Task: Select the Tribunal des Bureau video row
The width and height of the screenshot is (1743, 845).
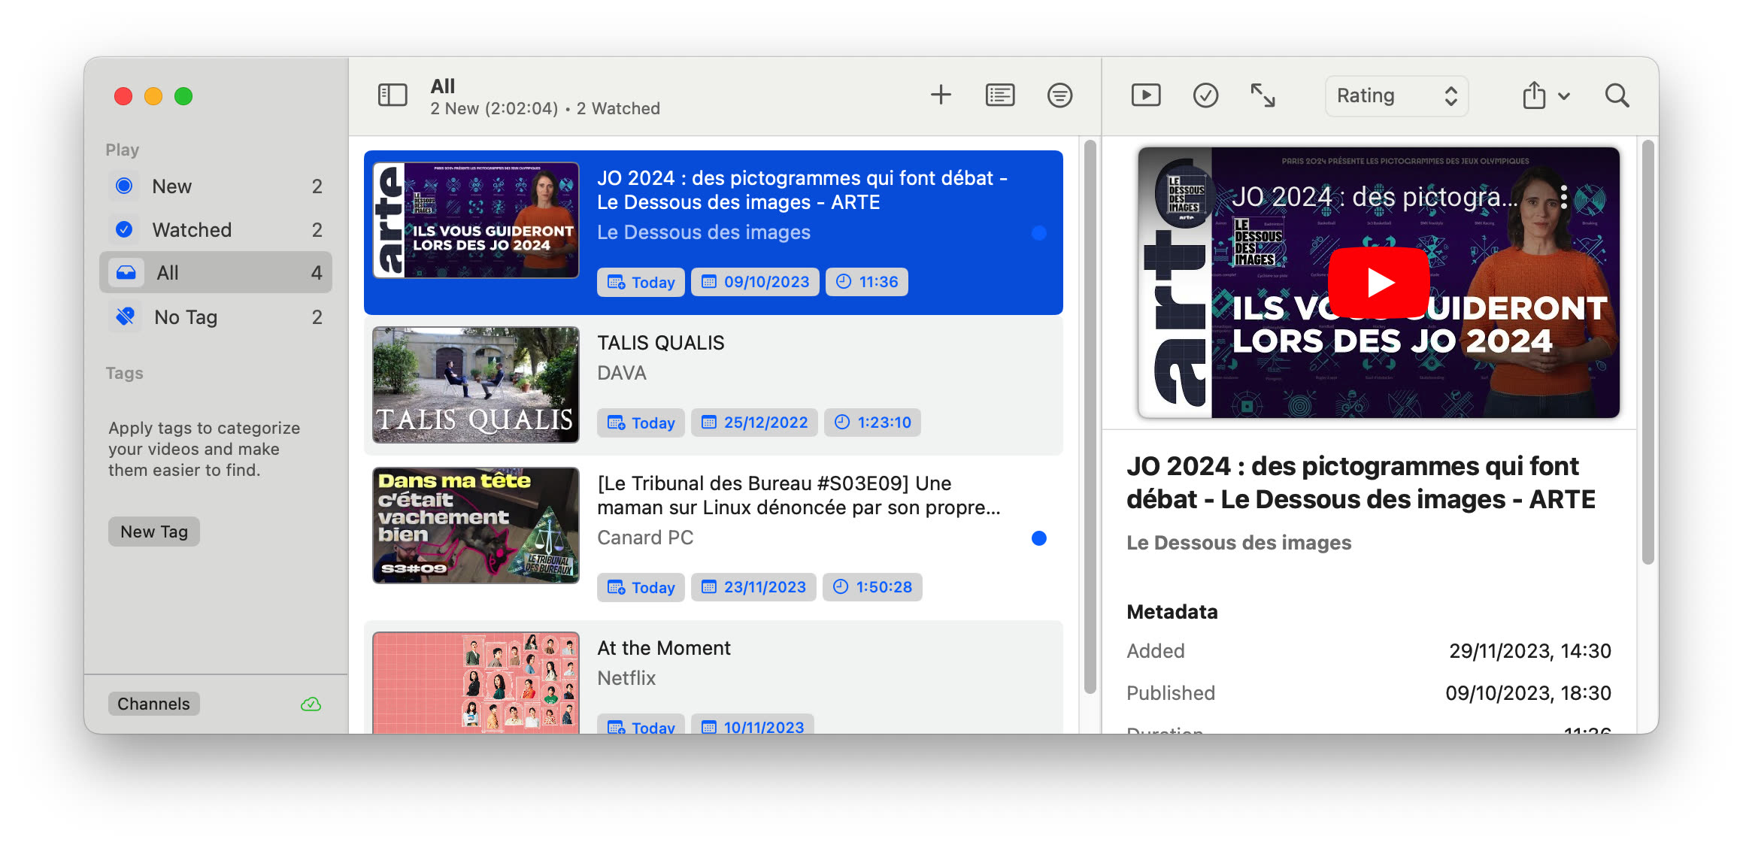Action: point(713,538)
